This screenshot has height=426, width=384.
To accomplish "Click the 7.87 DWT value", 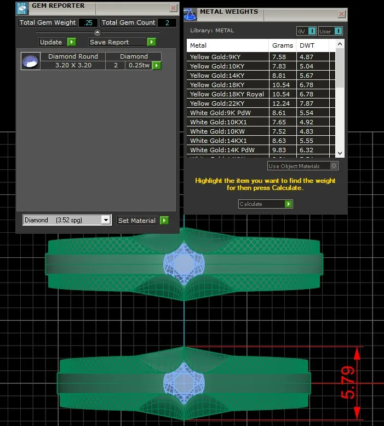I will point(306,103).
